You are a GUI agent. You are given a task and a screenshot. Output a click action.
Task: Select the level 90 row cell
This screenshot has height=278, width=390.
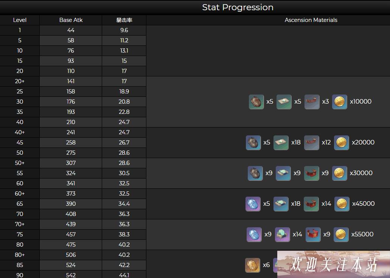coord(20,275)
